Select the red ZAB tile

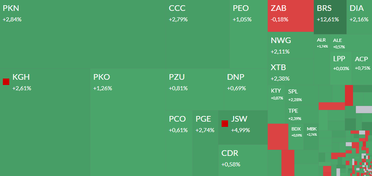pos(290,16)
